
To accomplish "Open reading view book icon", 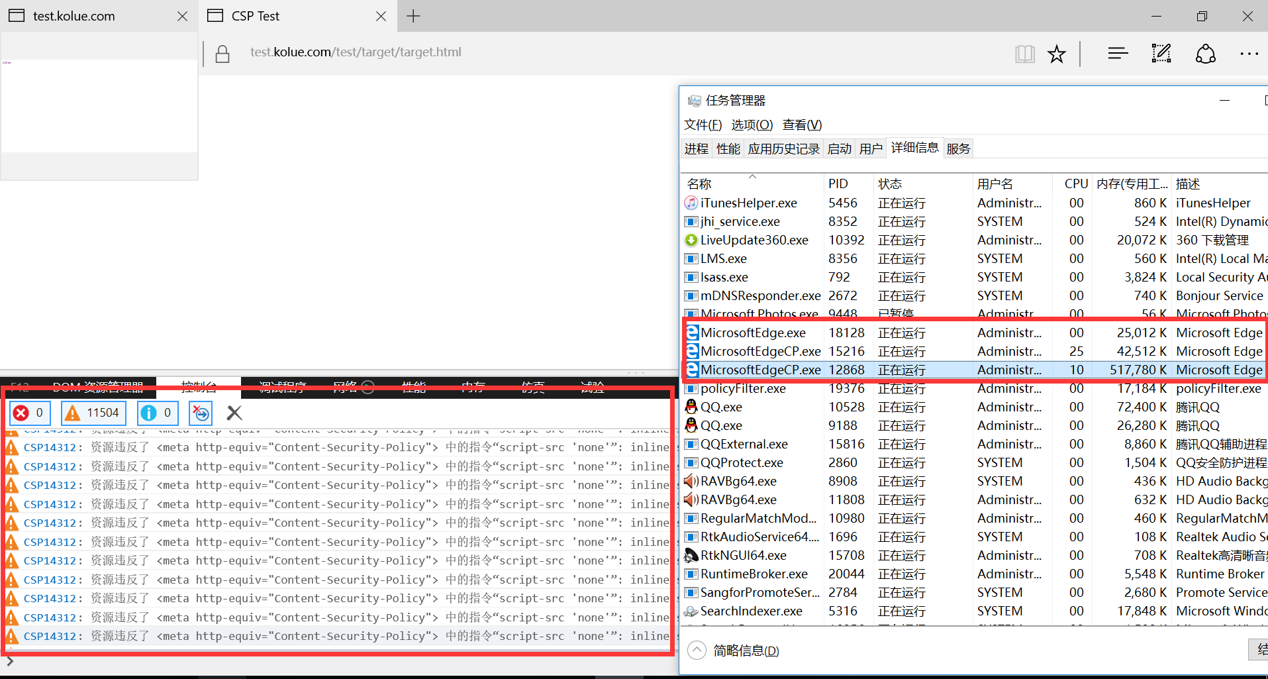I will click(x=1024, y=54).
